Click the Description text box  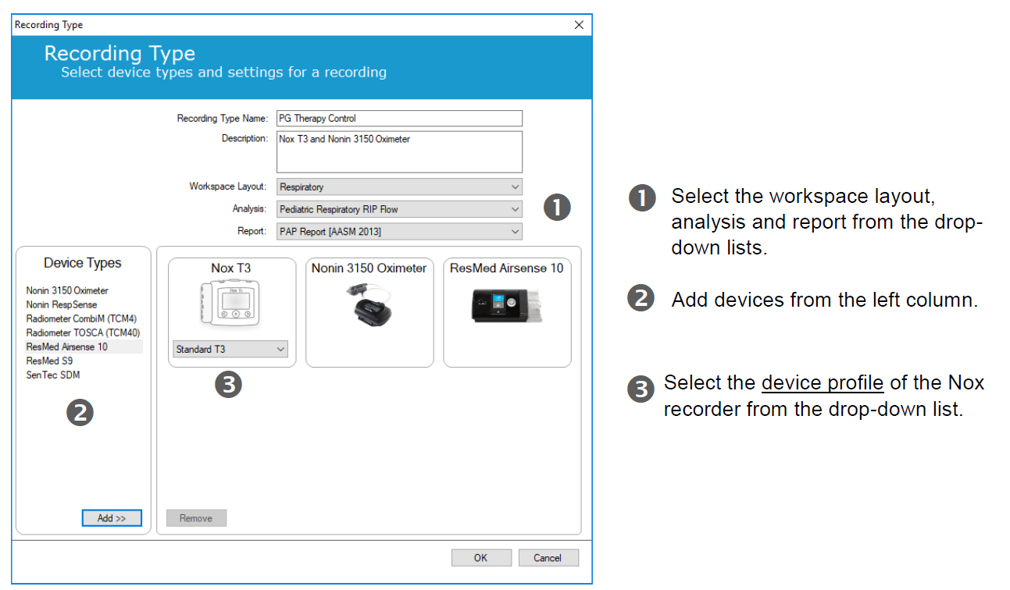399,151
